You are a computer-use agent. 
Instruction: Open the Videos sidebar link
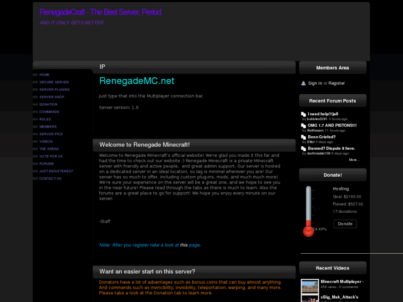(x=46, y=142)
